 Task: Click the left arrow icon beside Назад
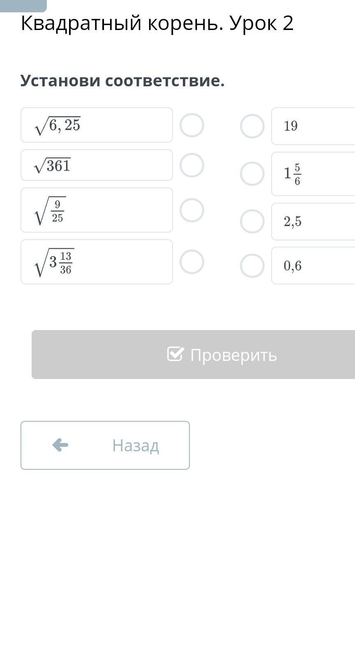coord(60,445)
